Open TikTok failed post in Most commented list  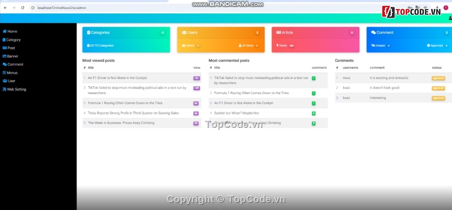click(x=261, y=80)
